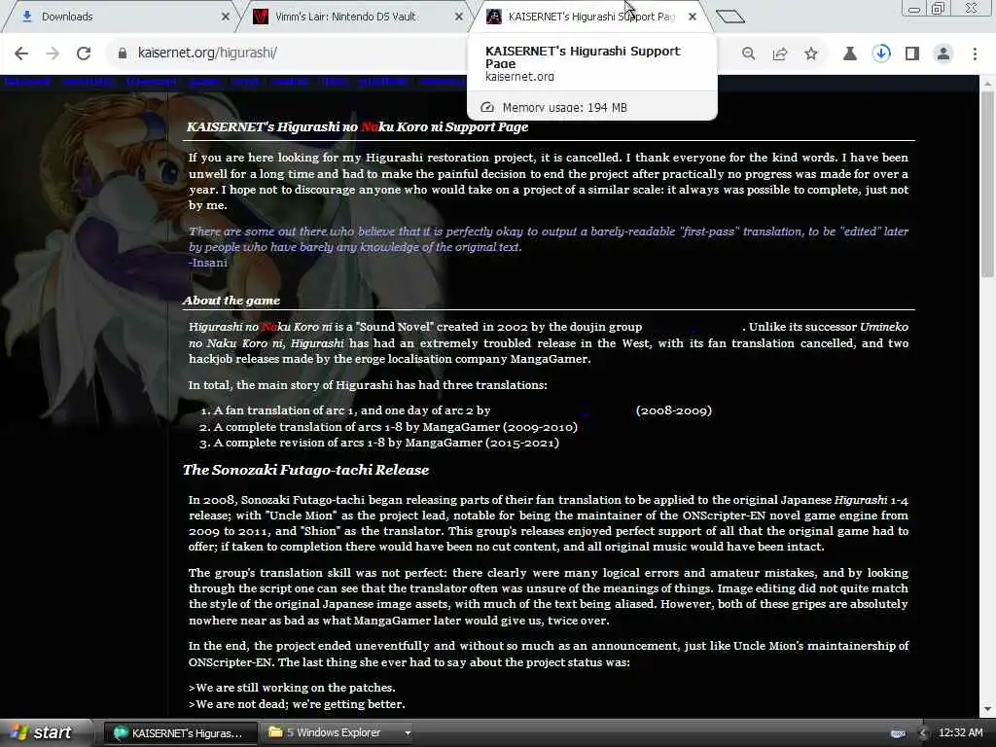Select the KAISERNET's Higurashi Support Page tab
This screenshot has height=747, width=996.
tap(590, 17)
